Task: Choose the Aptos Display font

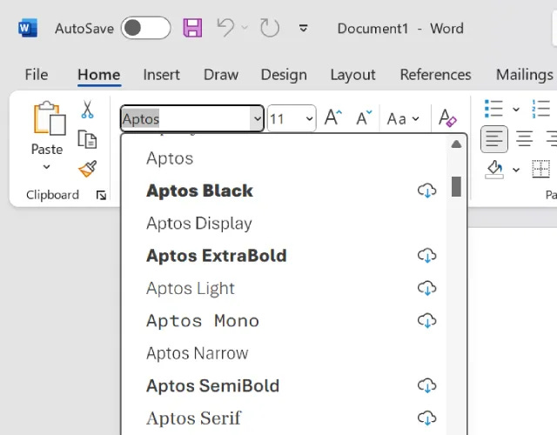Action: [x=284, y=224]
